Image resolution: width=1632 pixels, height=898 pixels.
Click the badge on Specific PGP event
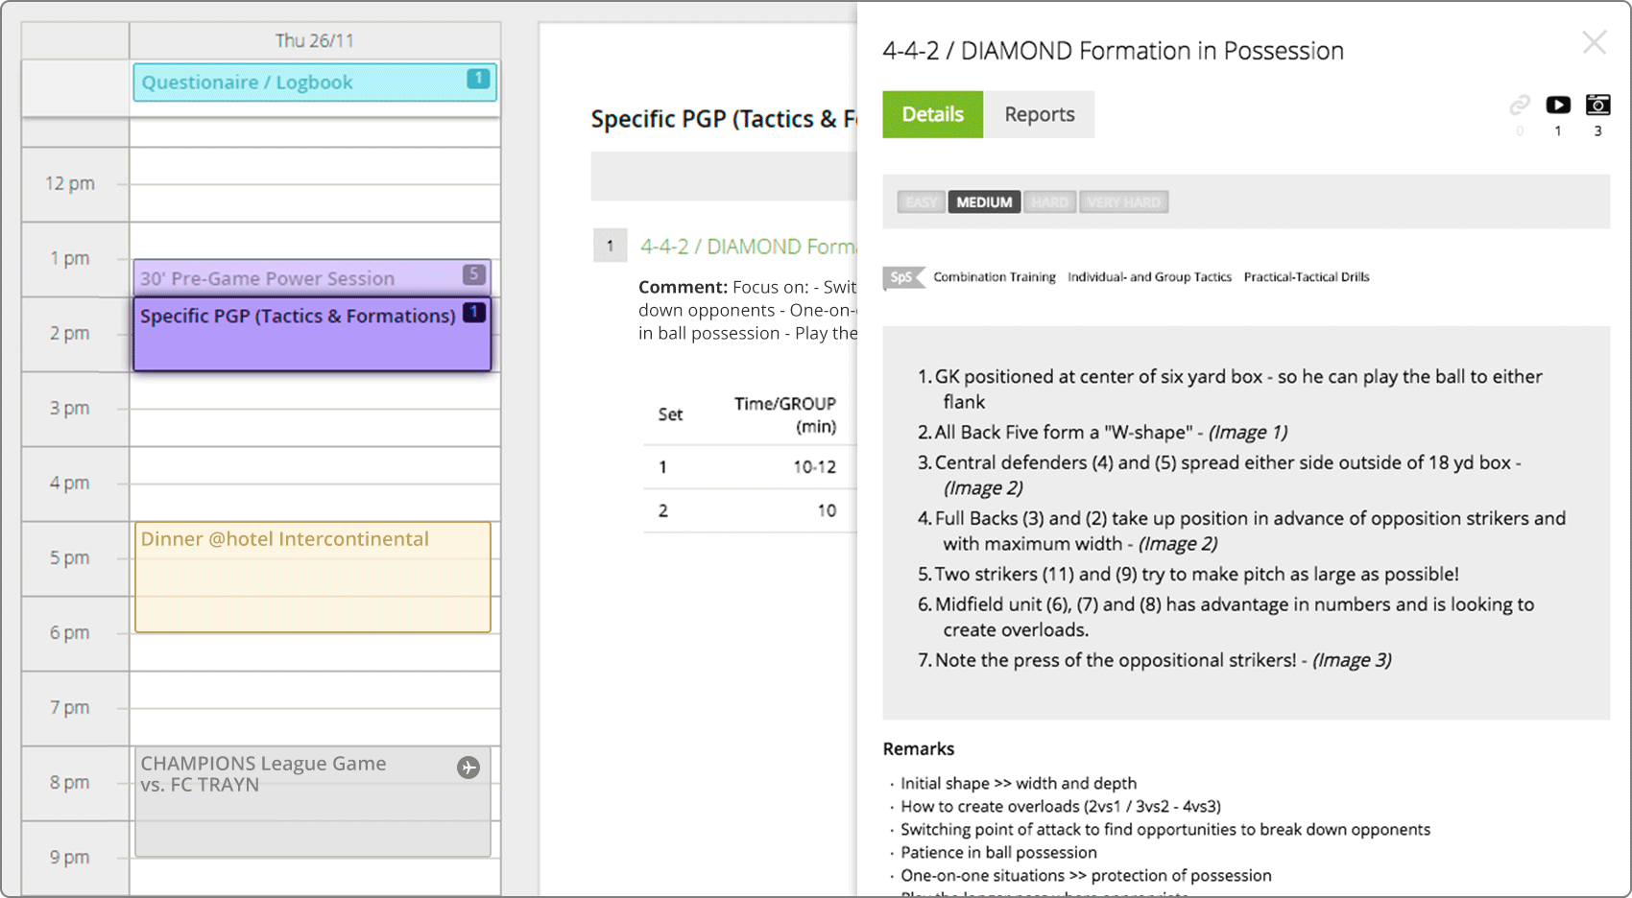473,312
